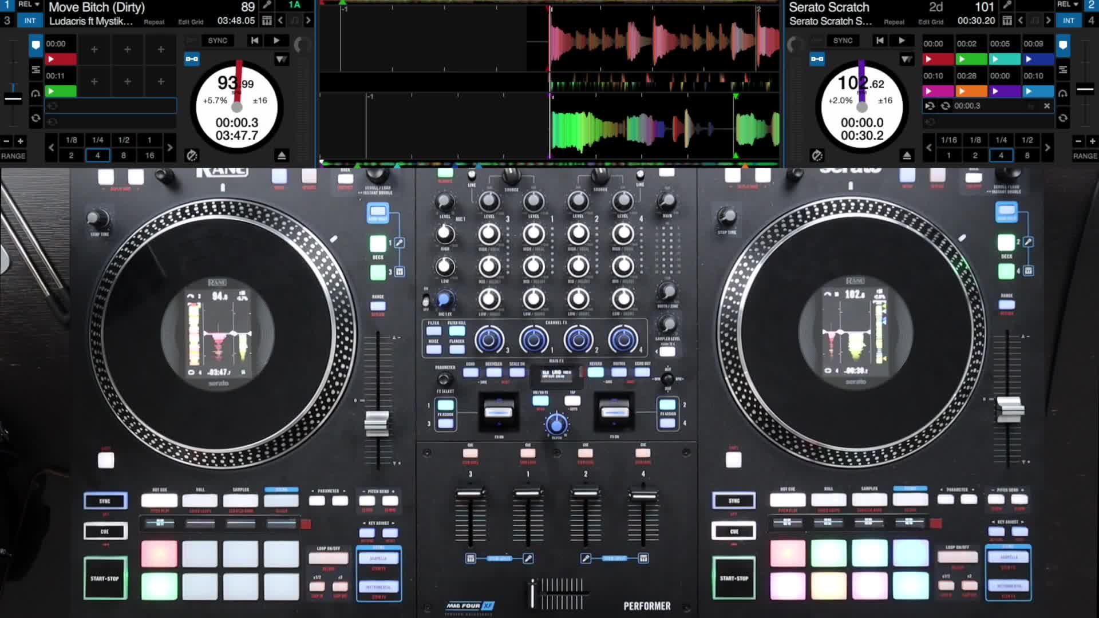Toggle SYNC on the right deck
Viewport: 1099px width, 618px height.
(843, 41)
